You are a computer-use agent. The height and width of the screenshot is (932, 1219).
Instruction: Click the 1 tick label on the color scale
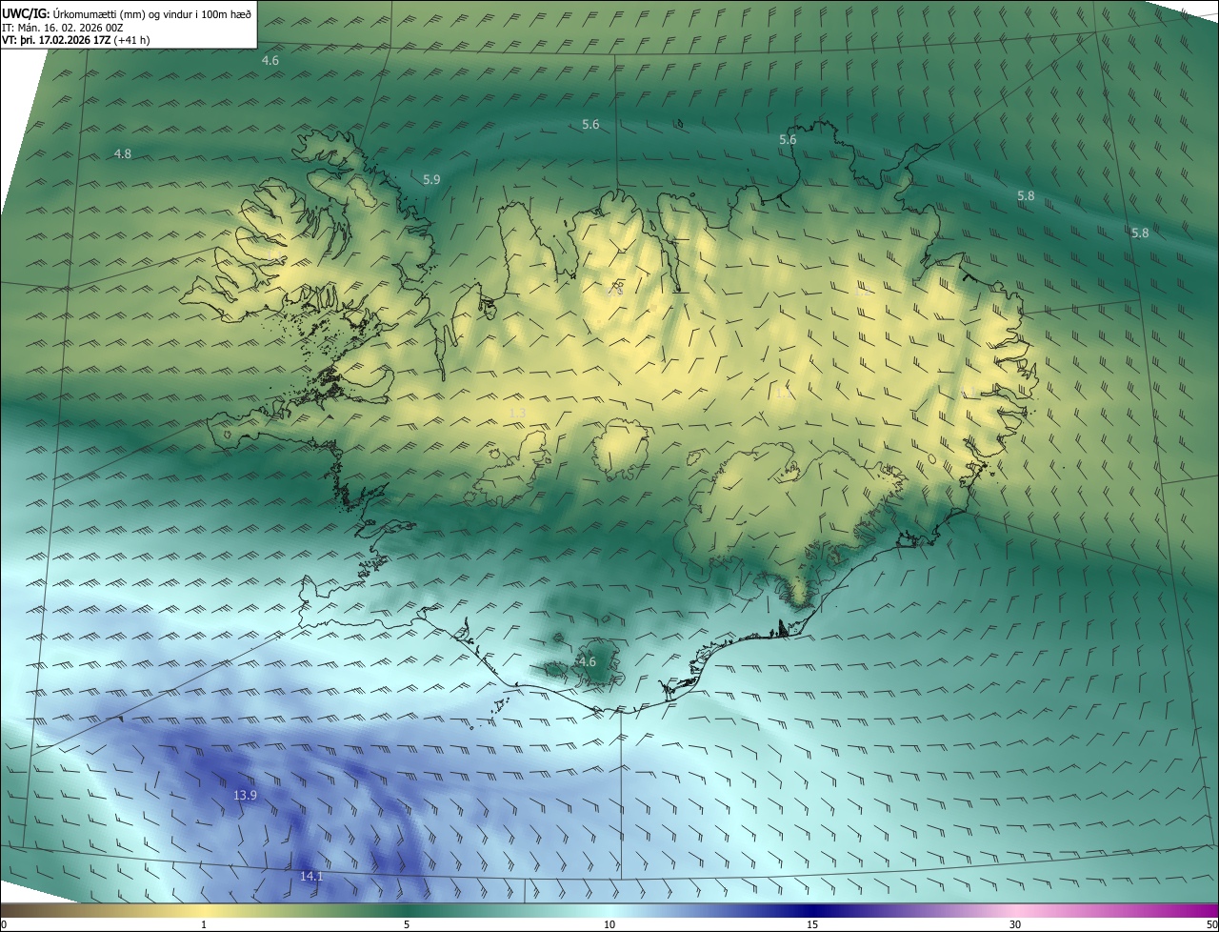(204, 924)
